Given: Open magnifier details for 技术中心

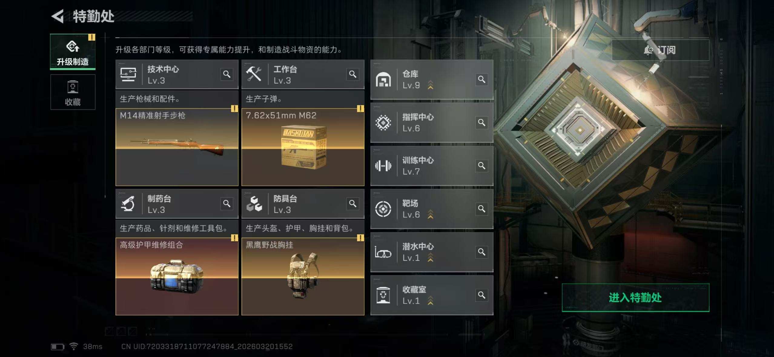Looking at the screenshot, I should (x=227, y=74).
